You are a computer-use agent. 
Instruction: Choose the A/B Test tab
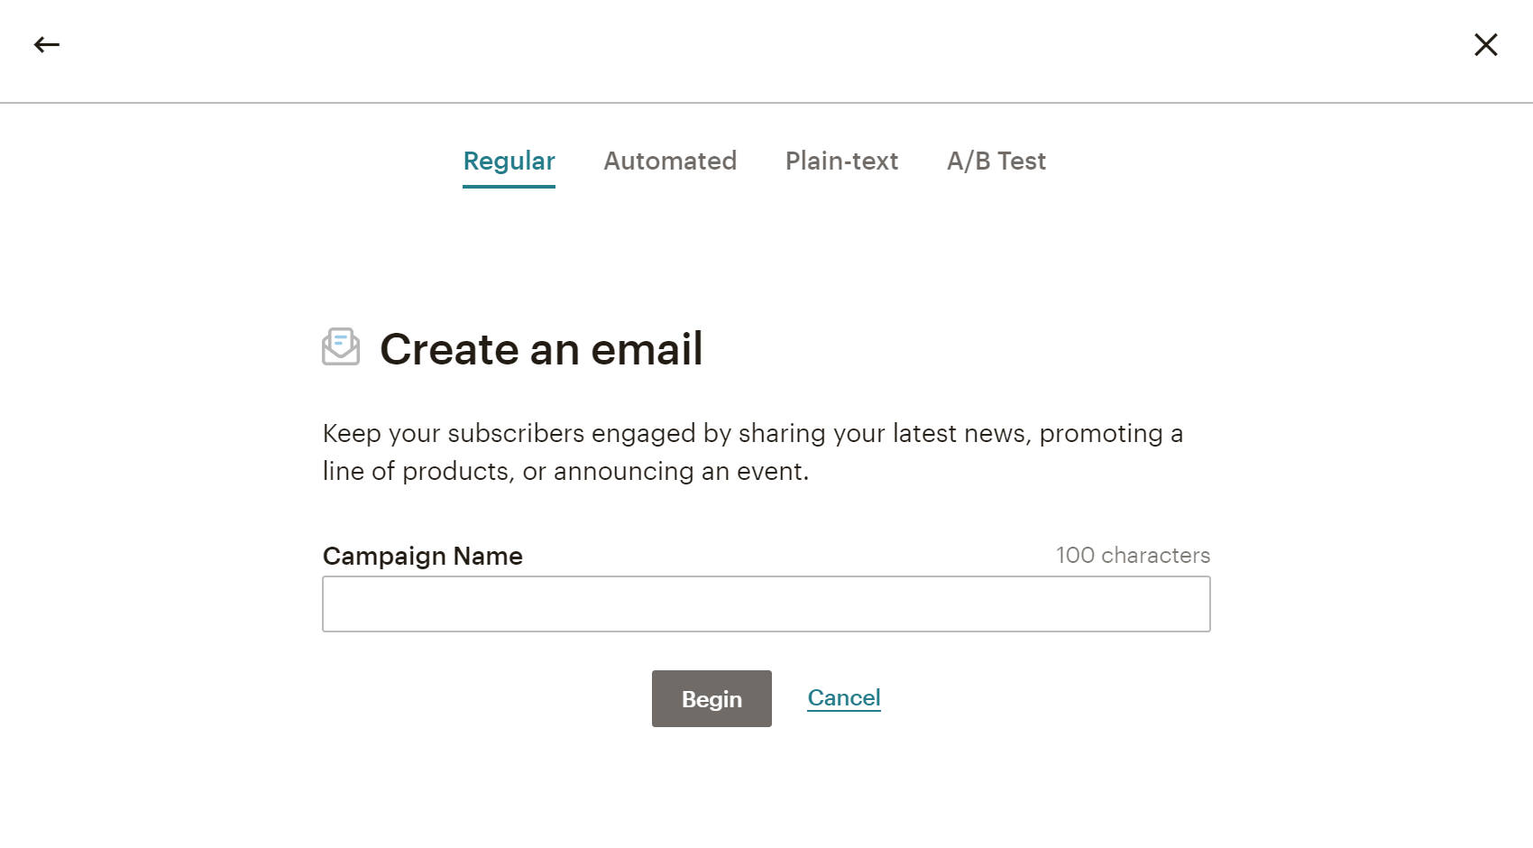coord(996,161)
